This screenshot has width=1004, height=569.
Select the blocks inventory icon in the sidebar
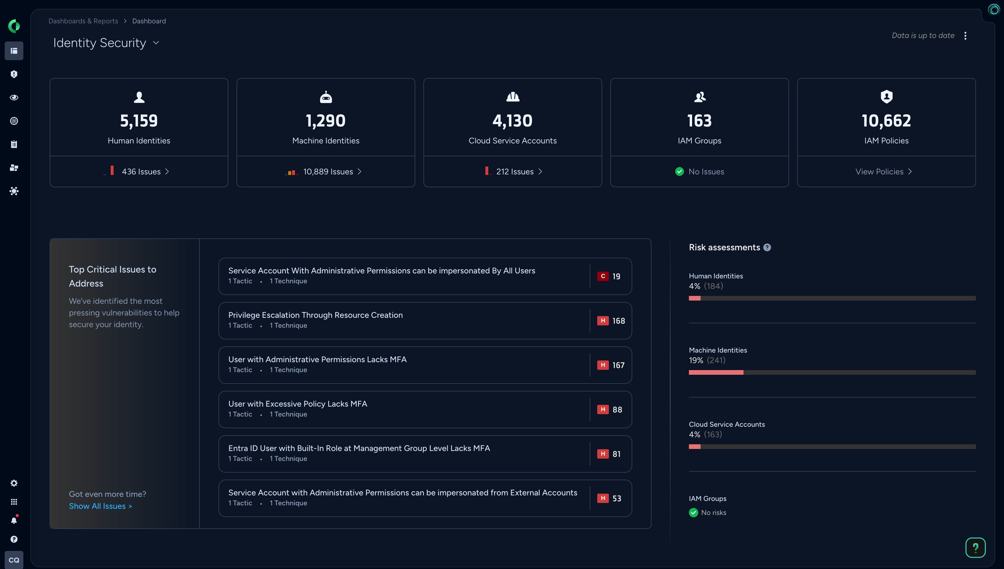pos(14,168)
